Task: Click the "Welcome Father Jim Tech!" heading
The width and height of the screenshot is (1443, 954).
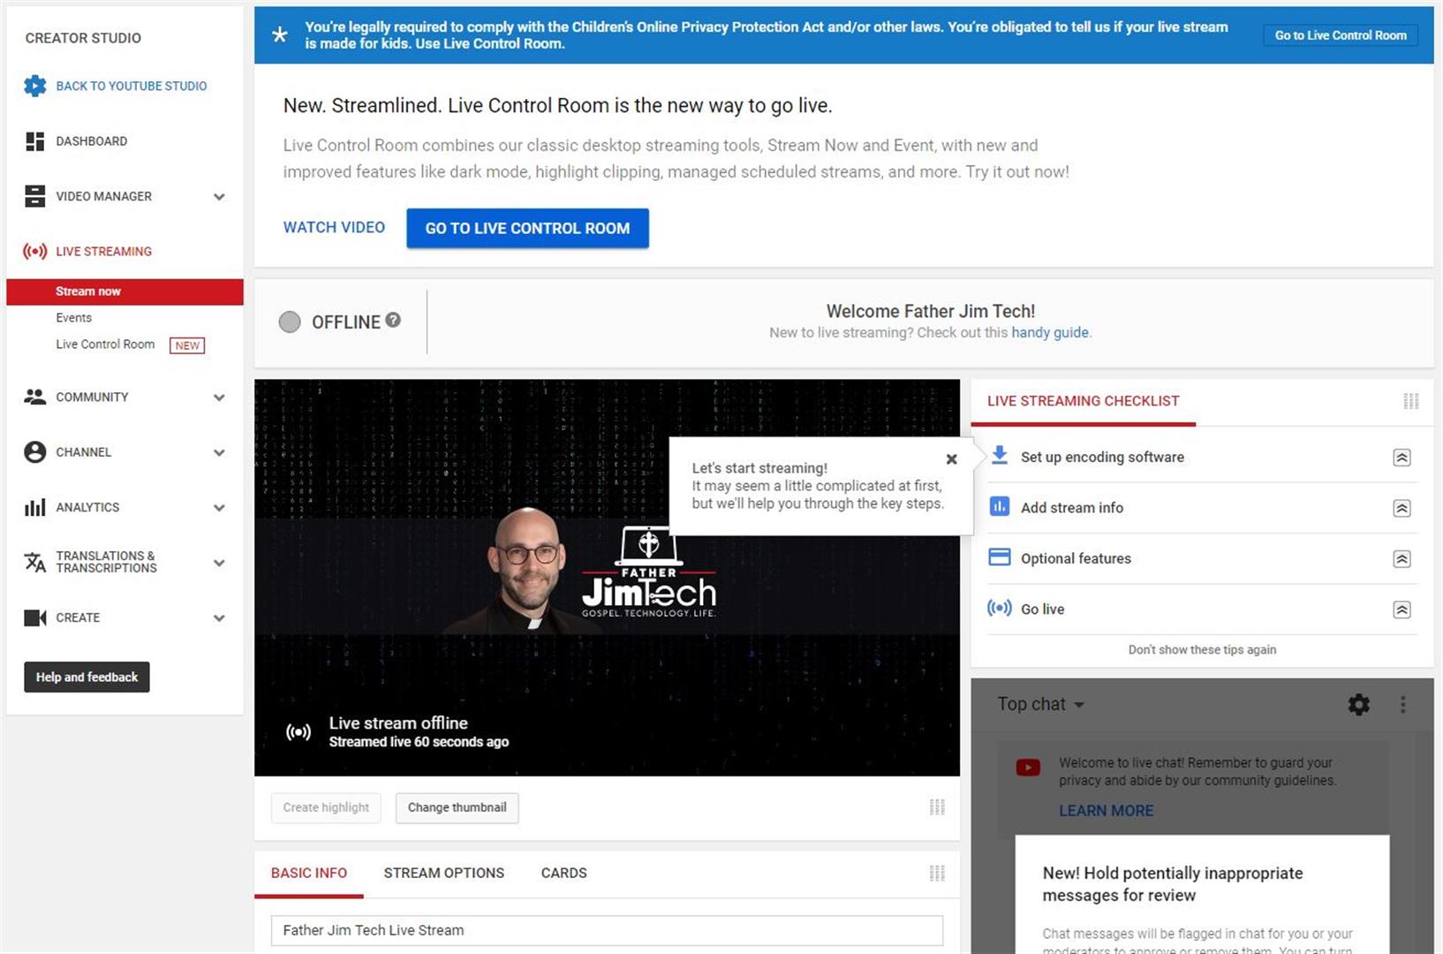Action: point(931,311)
